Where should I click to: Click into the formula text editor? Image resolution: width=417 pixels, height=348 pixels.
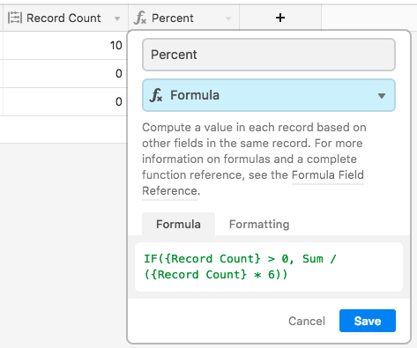pyautogui.click(x=269, y=267)
